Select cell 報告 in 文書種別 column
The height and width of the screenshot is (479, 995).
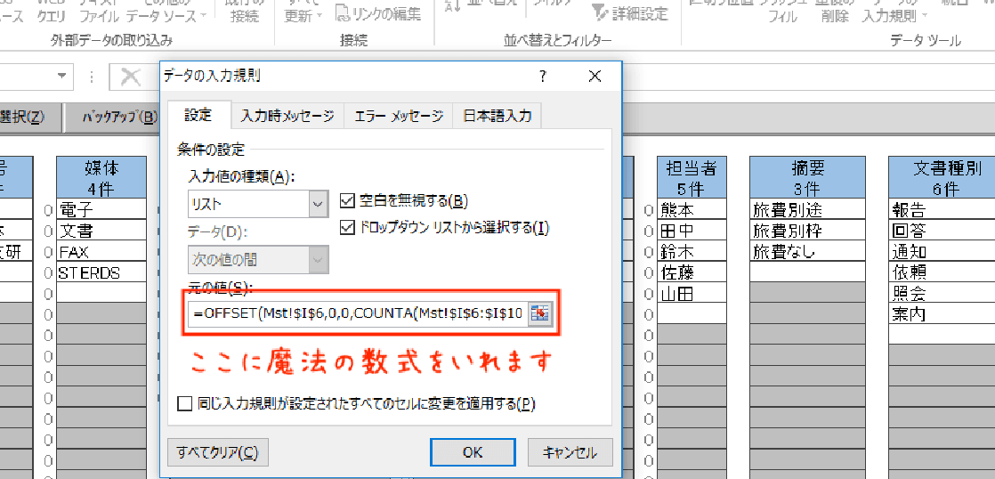point(942,208)
